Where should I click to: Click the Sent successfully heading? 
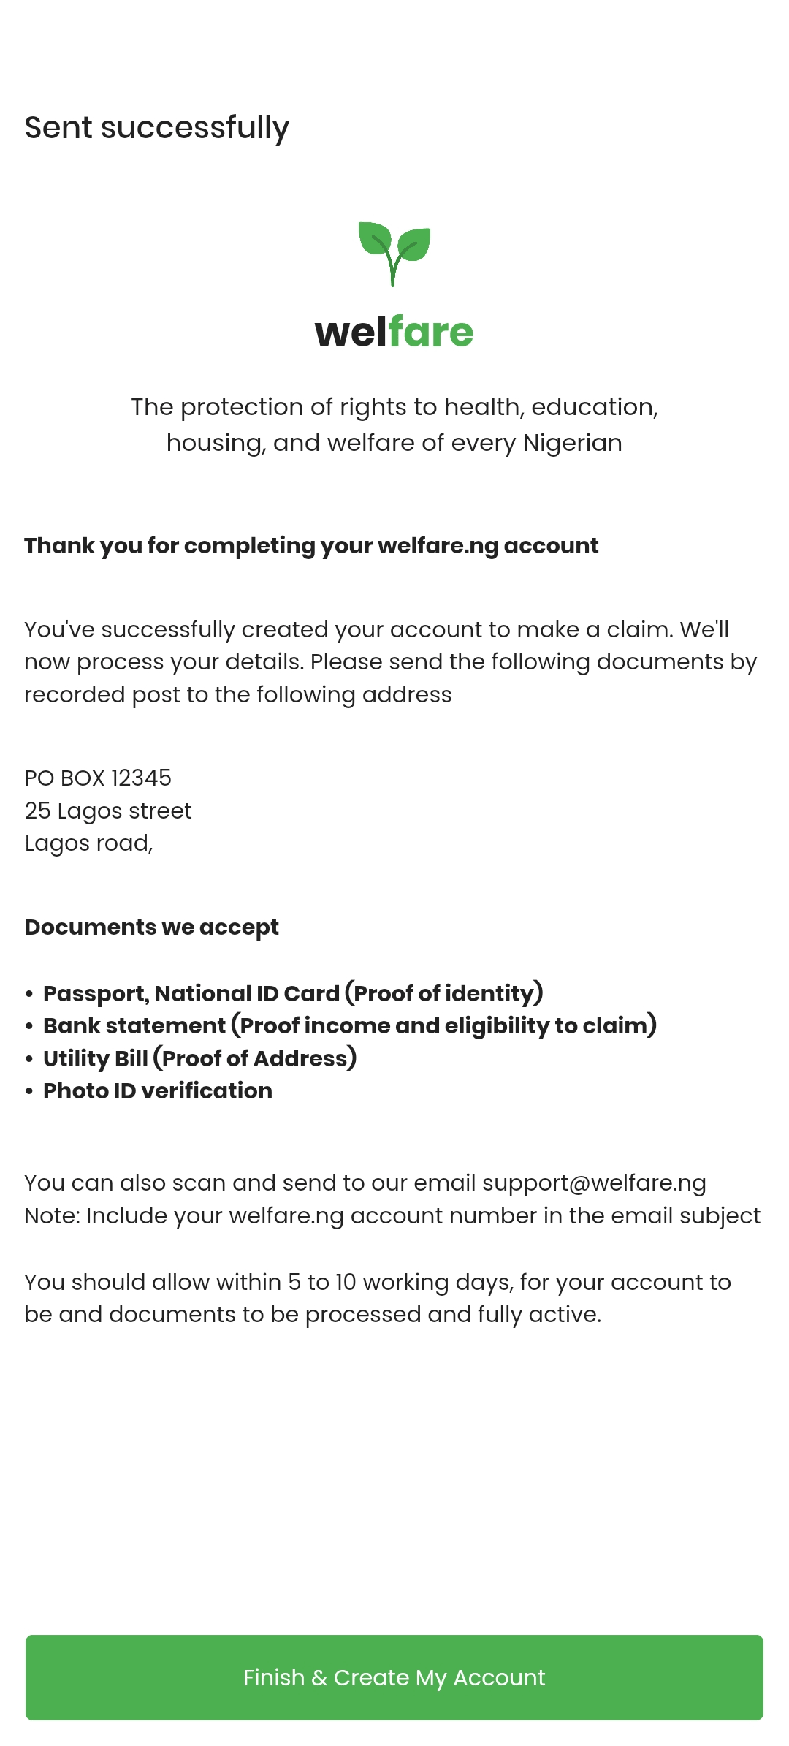pos(157,128)
